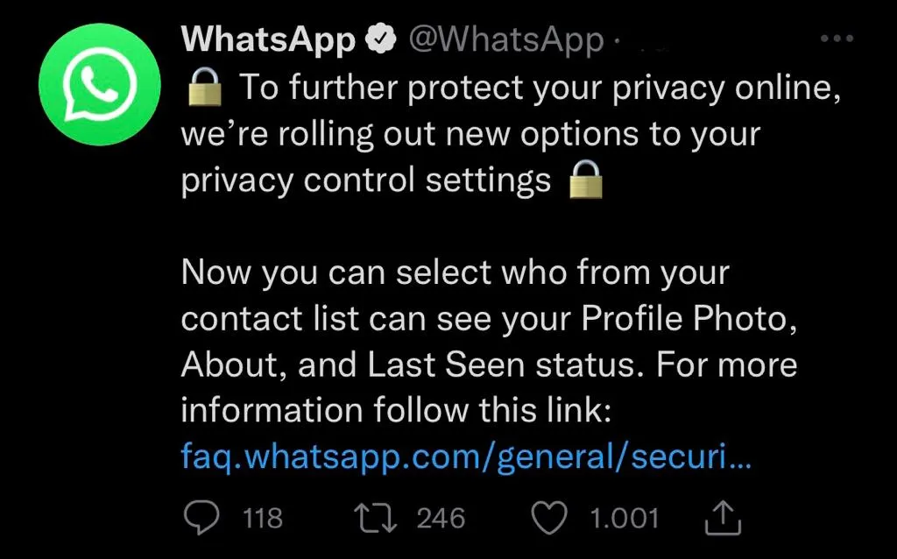897x559 pixels.
Task: Click the words "Profile Photo" in the tweet
Action: click(689, 320)
